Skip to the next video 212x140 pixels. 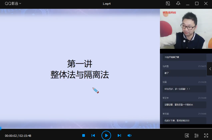point(119,135)
